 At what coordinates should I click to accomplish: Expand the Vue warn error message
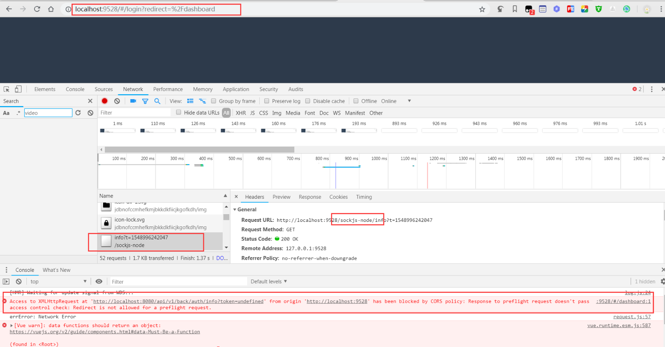11,325
